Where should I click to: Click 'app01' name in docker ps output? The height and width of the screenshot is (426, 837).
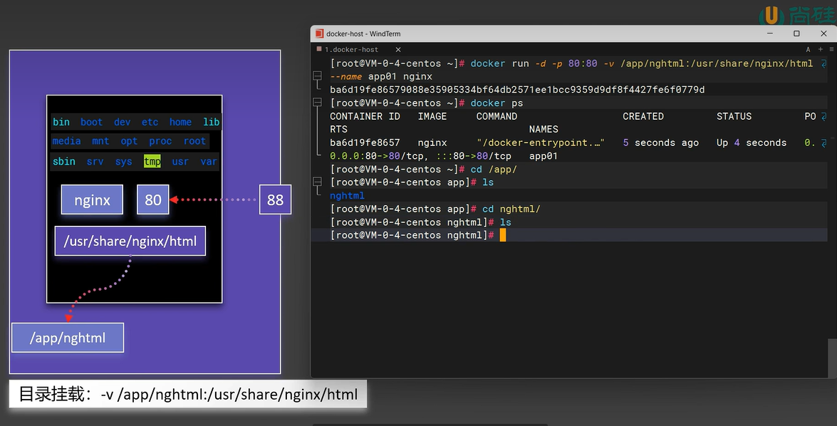click(x=544, y=156)
